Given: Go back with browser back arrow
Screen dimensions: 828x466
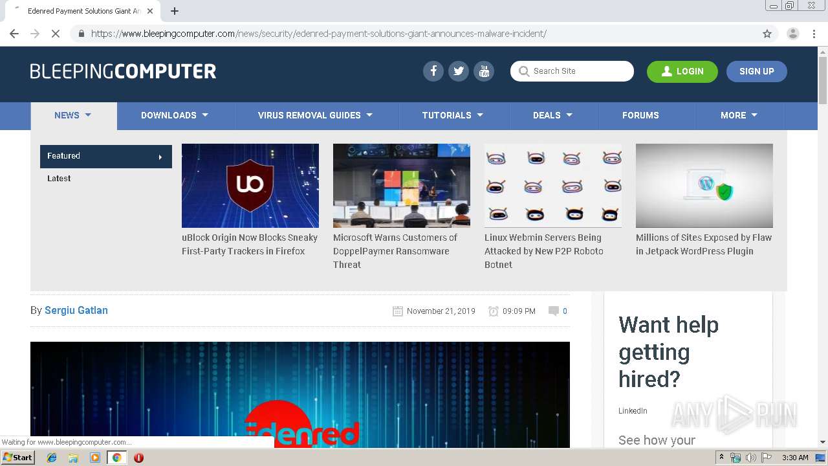Looking at the screenshot, I should click(14, 34).
